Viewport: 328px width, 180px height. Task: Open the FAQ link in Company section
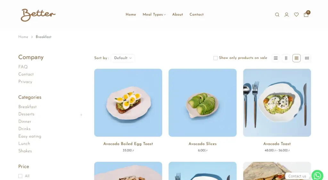point(23,67)
